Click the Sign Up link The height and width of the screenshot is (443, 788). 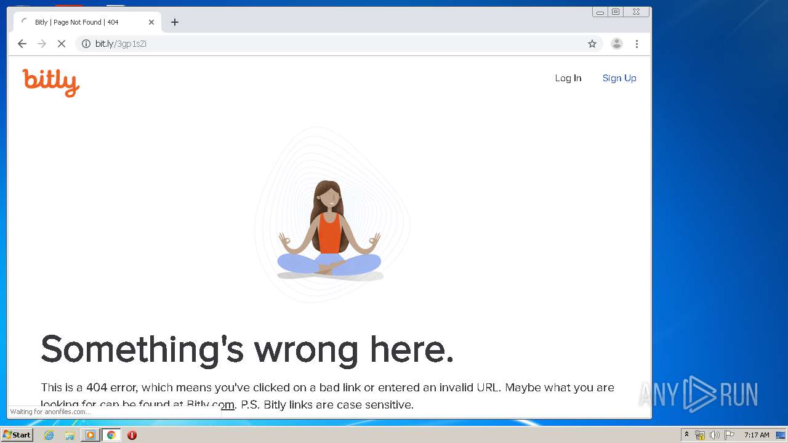tap(619, 78)
